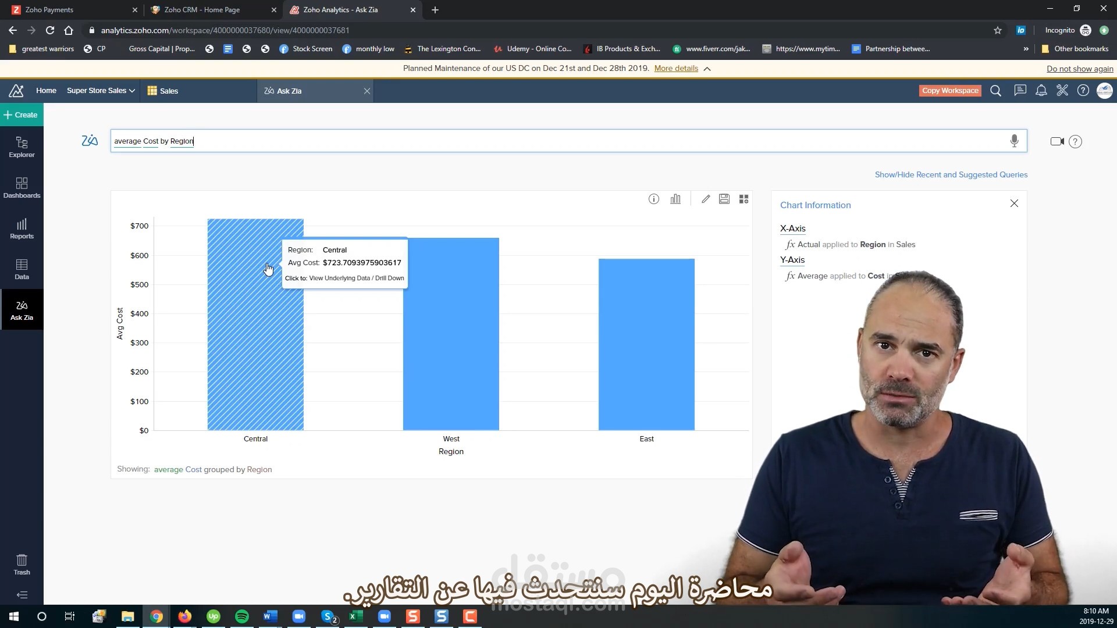The image size is (1117, 628).
Task: Click the add to dashboard grid icon
Action: pos(744,199)
